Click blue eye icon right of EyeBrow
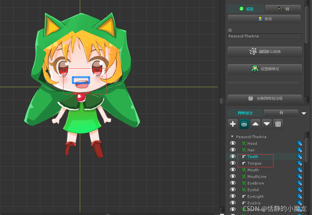The height and width of the screenshot is (215, 312). pos(299,183)
